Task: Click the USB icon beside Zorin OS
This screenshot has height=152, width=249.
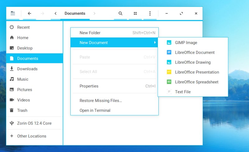Action: click(12, 123)
